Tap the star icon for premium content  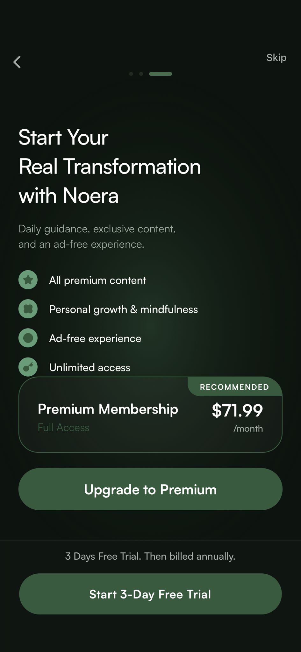click(x=28, y=280)
